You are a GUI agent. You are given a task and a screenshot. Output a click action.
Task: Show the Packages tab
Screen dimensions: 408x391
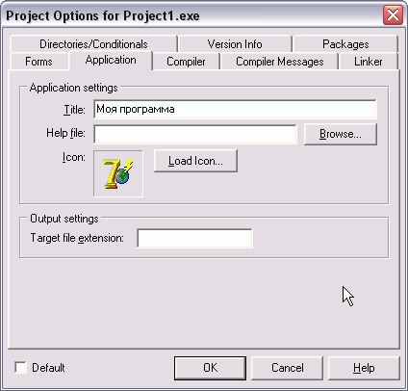345,44
